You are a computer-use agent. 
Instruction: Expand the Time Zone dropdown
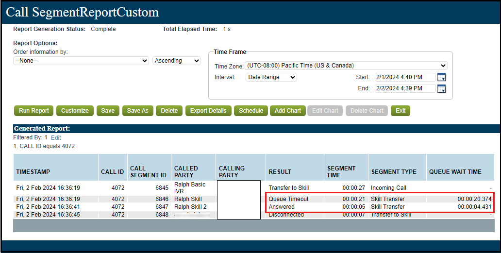tap(346, 66)
